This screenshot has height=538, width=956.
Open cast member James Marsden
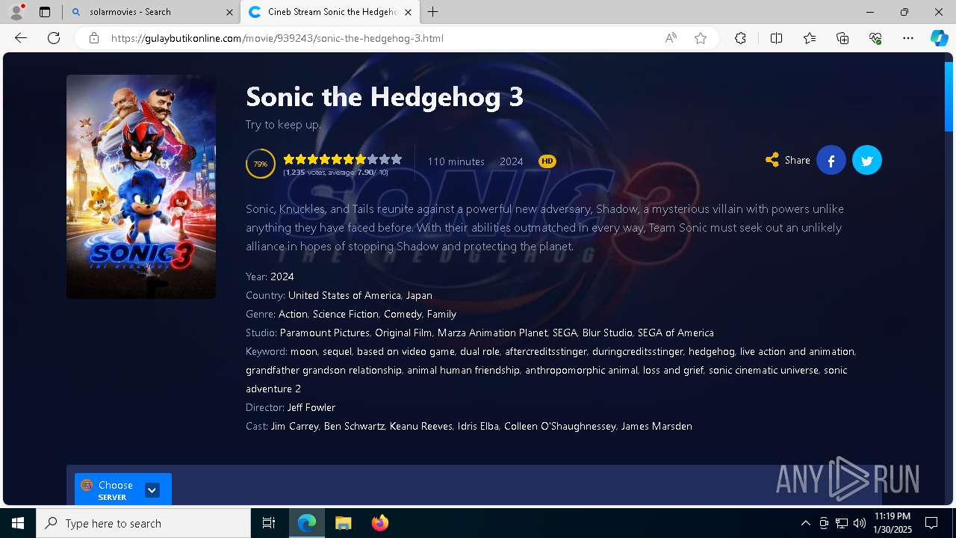tap(657, 426)
